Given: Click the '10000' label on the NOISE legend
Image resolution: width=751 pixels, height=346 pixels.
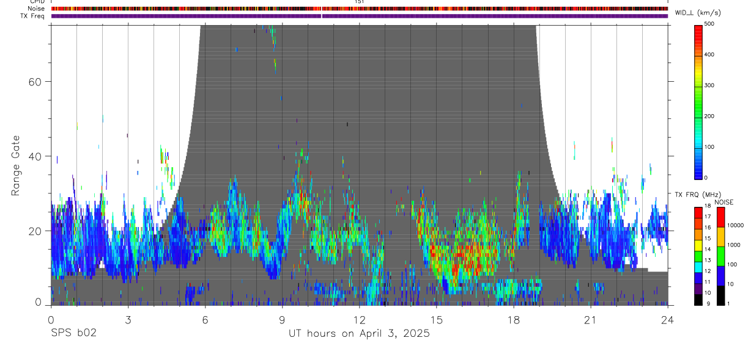Looking at the screenshot, I should (x=736, y=225).
